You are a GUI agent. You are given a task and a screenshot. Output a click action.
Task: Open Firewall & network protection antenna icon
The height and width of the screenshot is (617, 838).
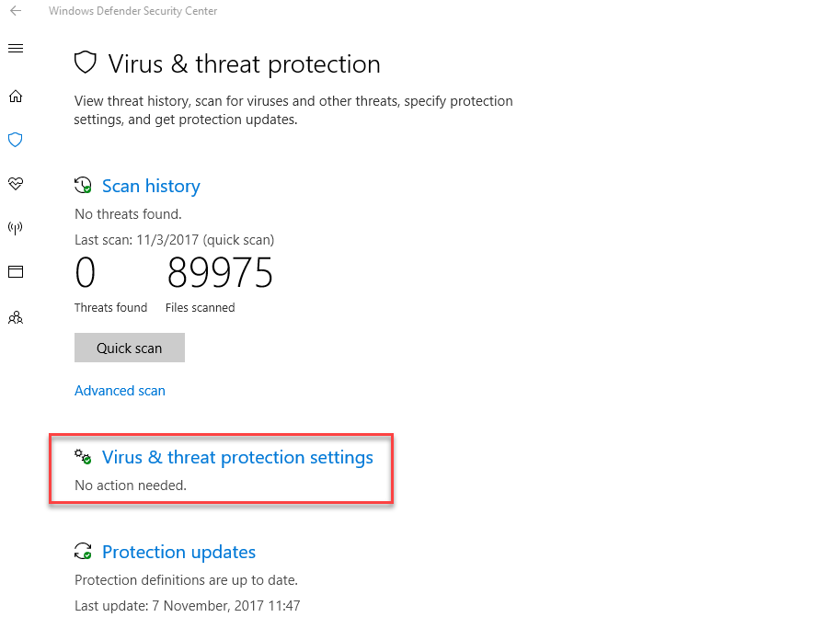pos(16,228)
